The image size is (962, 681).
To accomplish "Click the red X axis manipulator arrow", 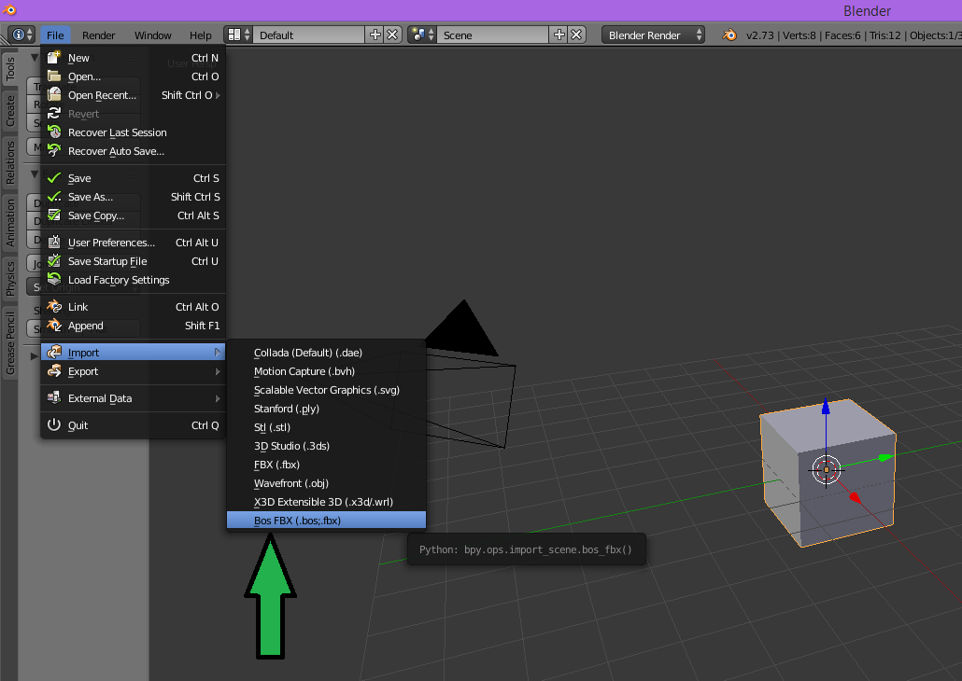I will click(x=855, y=497).
